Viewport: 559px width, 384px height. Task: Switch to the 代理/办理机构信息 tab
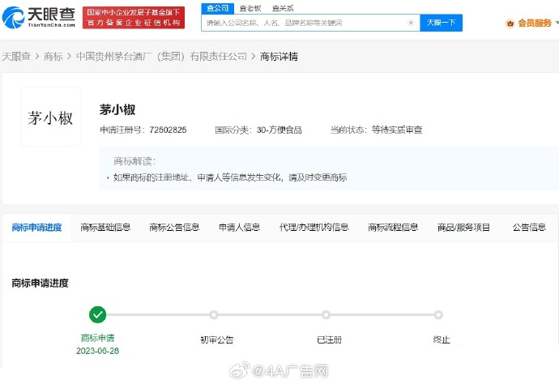point(314,228)
